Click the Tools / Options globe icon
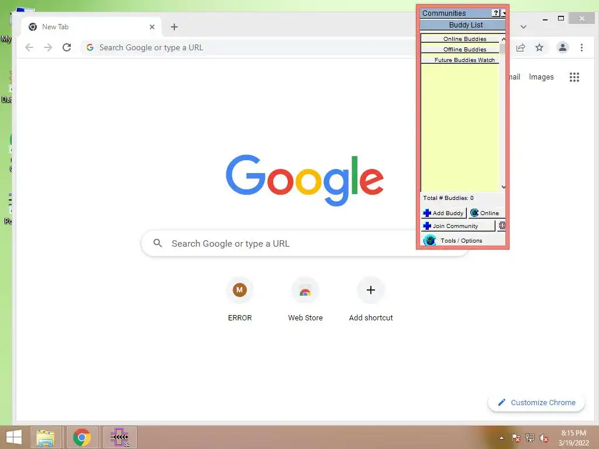Screen dimensions: 599x449 (x=430, y=240)
